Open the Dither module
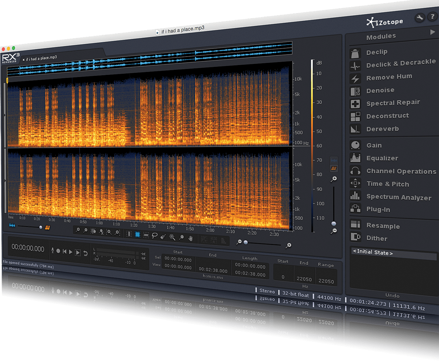Viewport: 439px width, 361px height. pos(377,238)
